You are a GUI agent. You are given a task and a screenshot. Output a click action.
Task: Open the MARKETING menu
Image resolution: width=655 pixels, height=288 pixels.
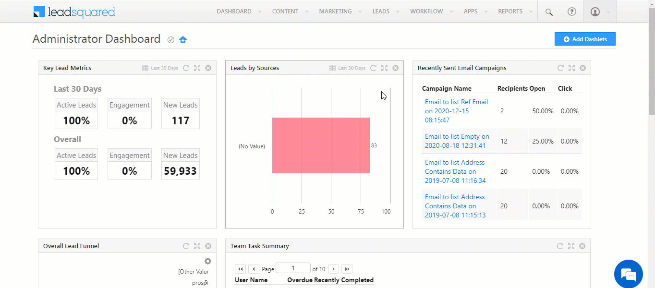(335, 11)
